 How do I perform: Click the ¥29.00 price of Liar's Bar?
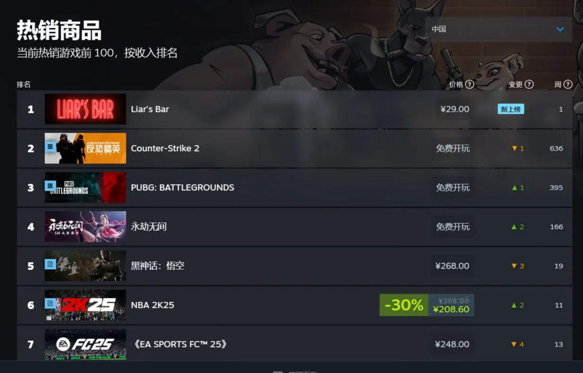click(x=455, y=109)
